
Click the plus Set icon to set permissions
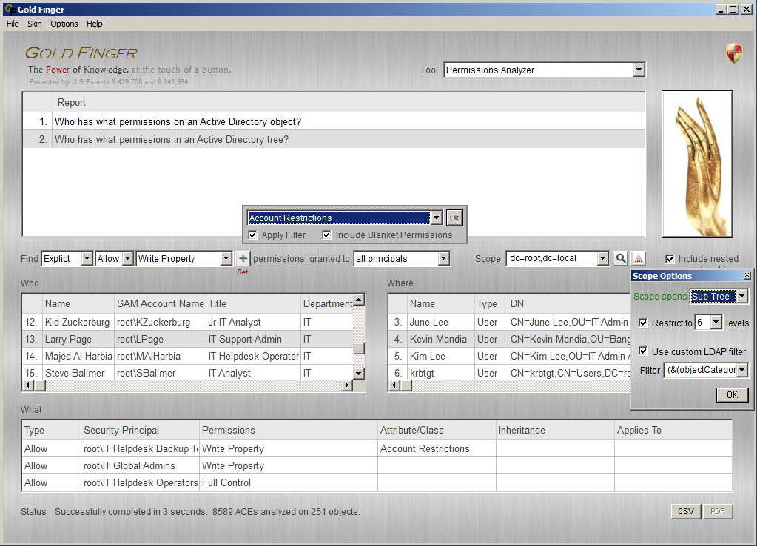click(243, 258)
